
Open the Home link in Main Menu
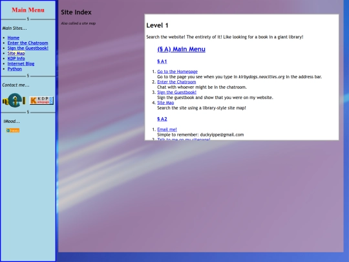[14, 38]
